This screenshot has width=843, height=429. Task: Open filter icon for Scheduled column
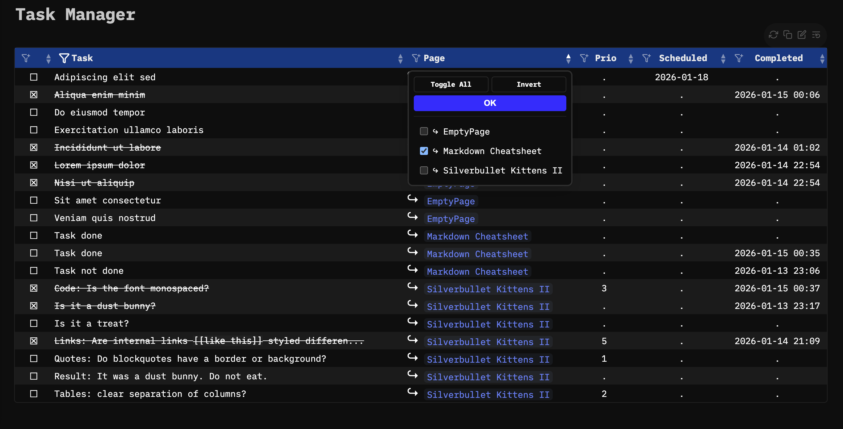tap(646, 58)
